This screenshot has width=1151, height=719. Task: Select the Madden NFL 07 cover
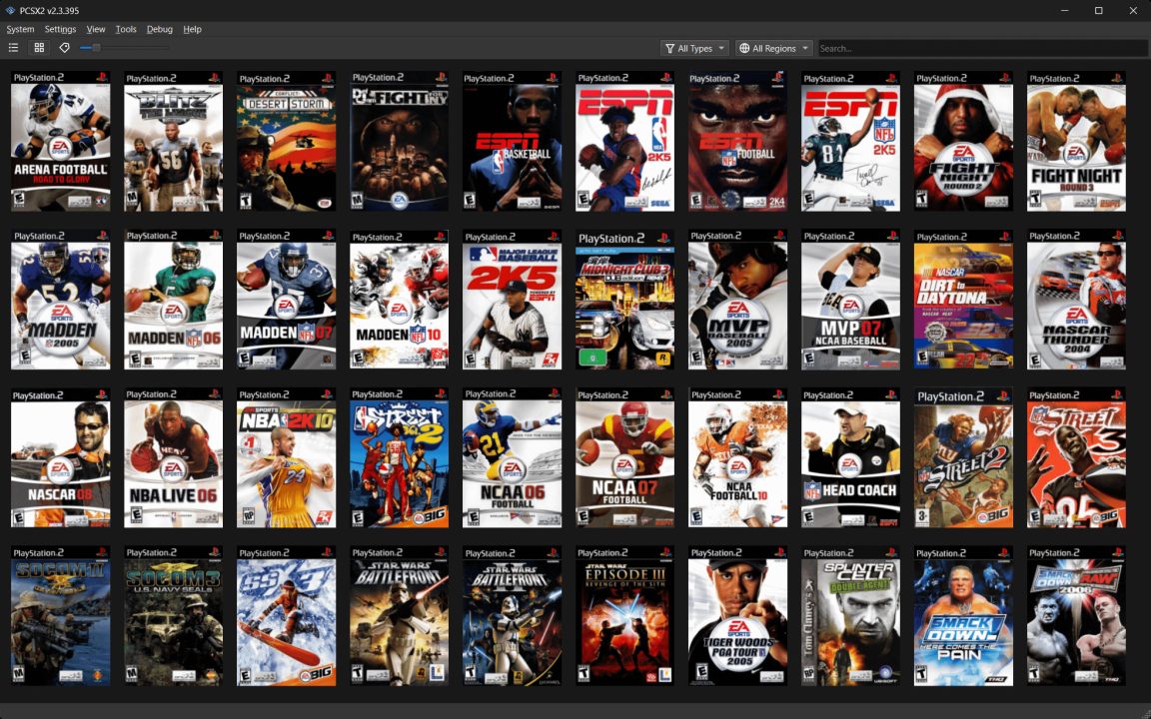point(287,300)
